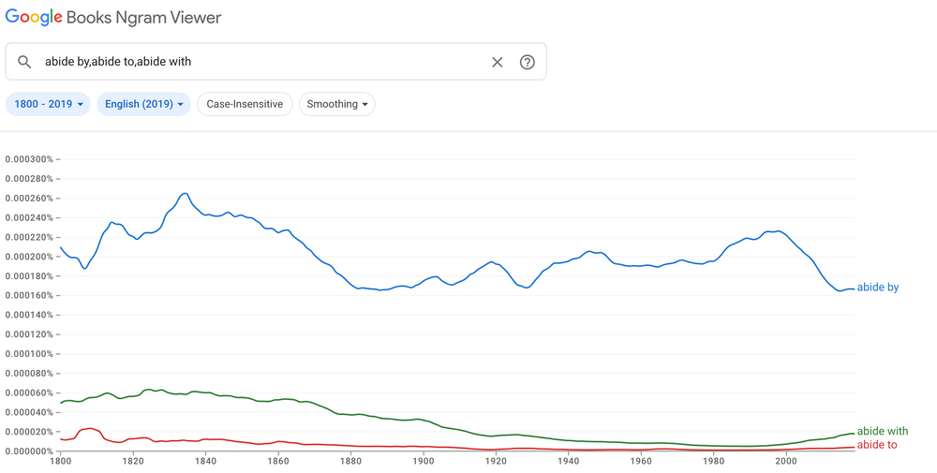Click the 0.000300% y-axis label

click(29, 159)
